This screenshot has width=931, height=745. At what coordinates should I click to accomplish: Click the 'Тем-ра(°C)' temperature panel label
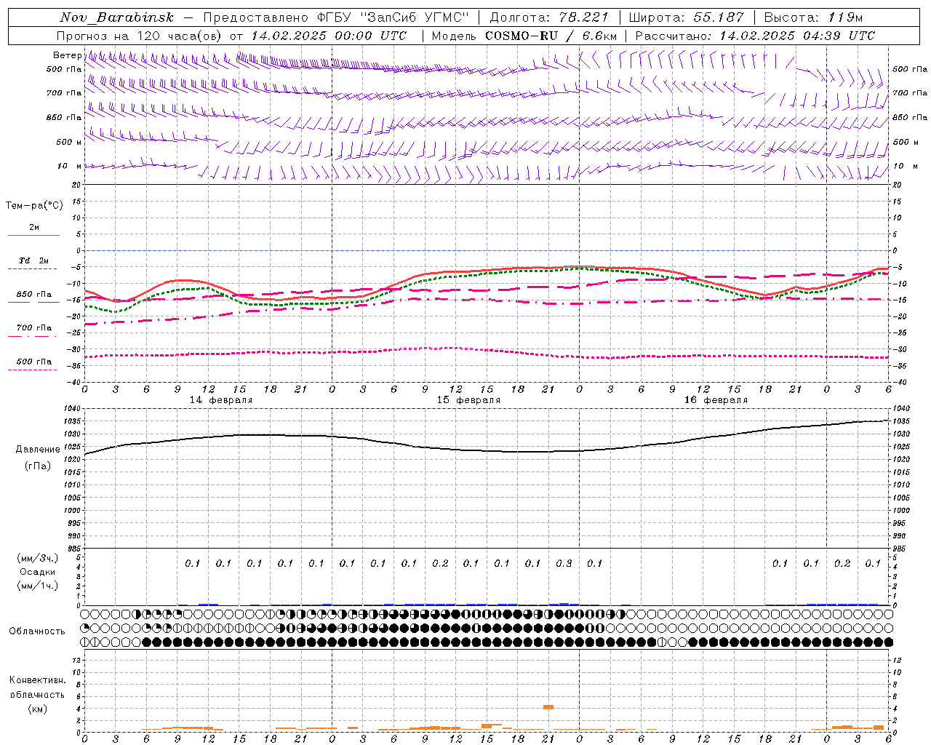tap(34, 206)
